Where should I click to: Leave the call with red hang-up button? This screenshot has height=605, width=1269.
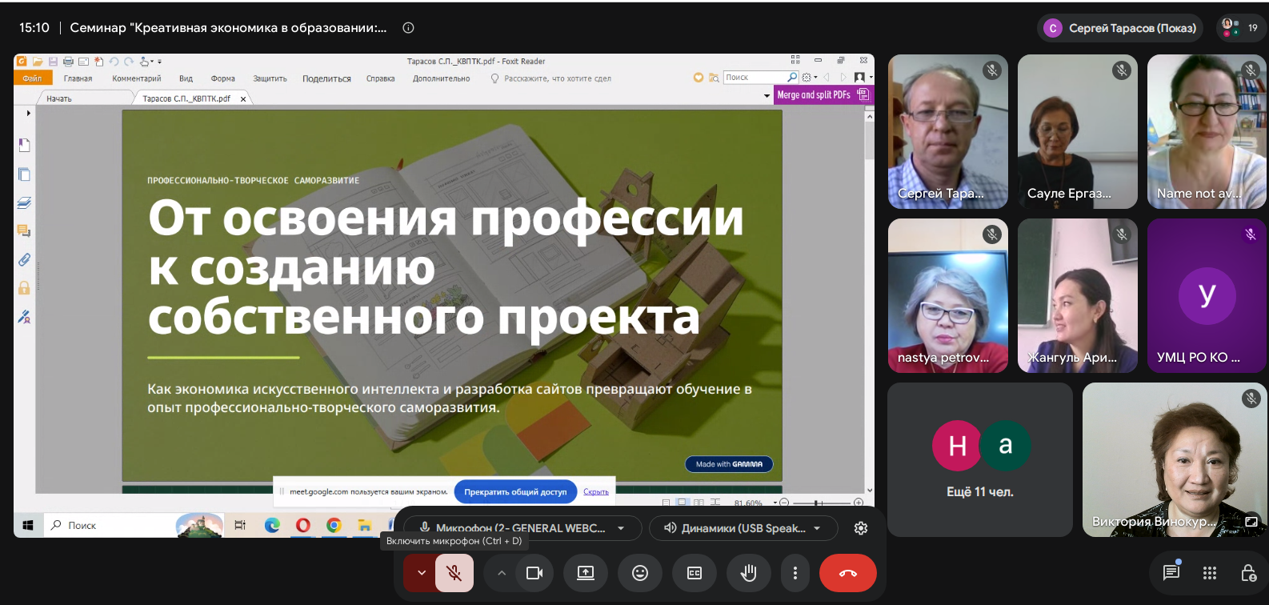click(848, 573)
